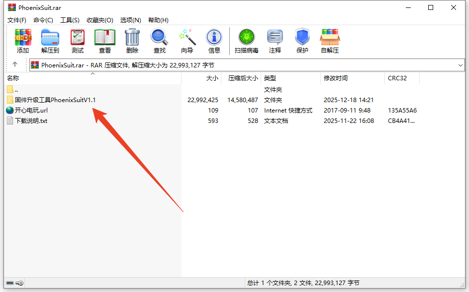Image resolution: width=469 pixels, height=292 pixels.
Task: Select folder 固件升级工具PhoenixSuitV1.1
Action: (55, 100)
